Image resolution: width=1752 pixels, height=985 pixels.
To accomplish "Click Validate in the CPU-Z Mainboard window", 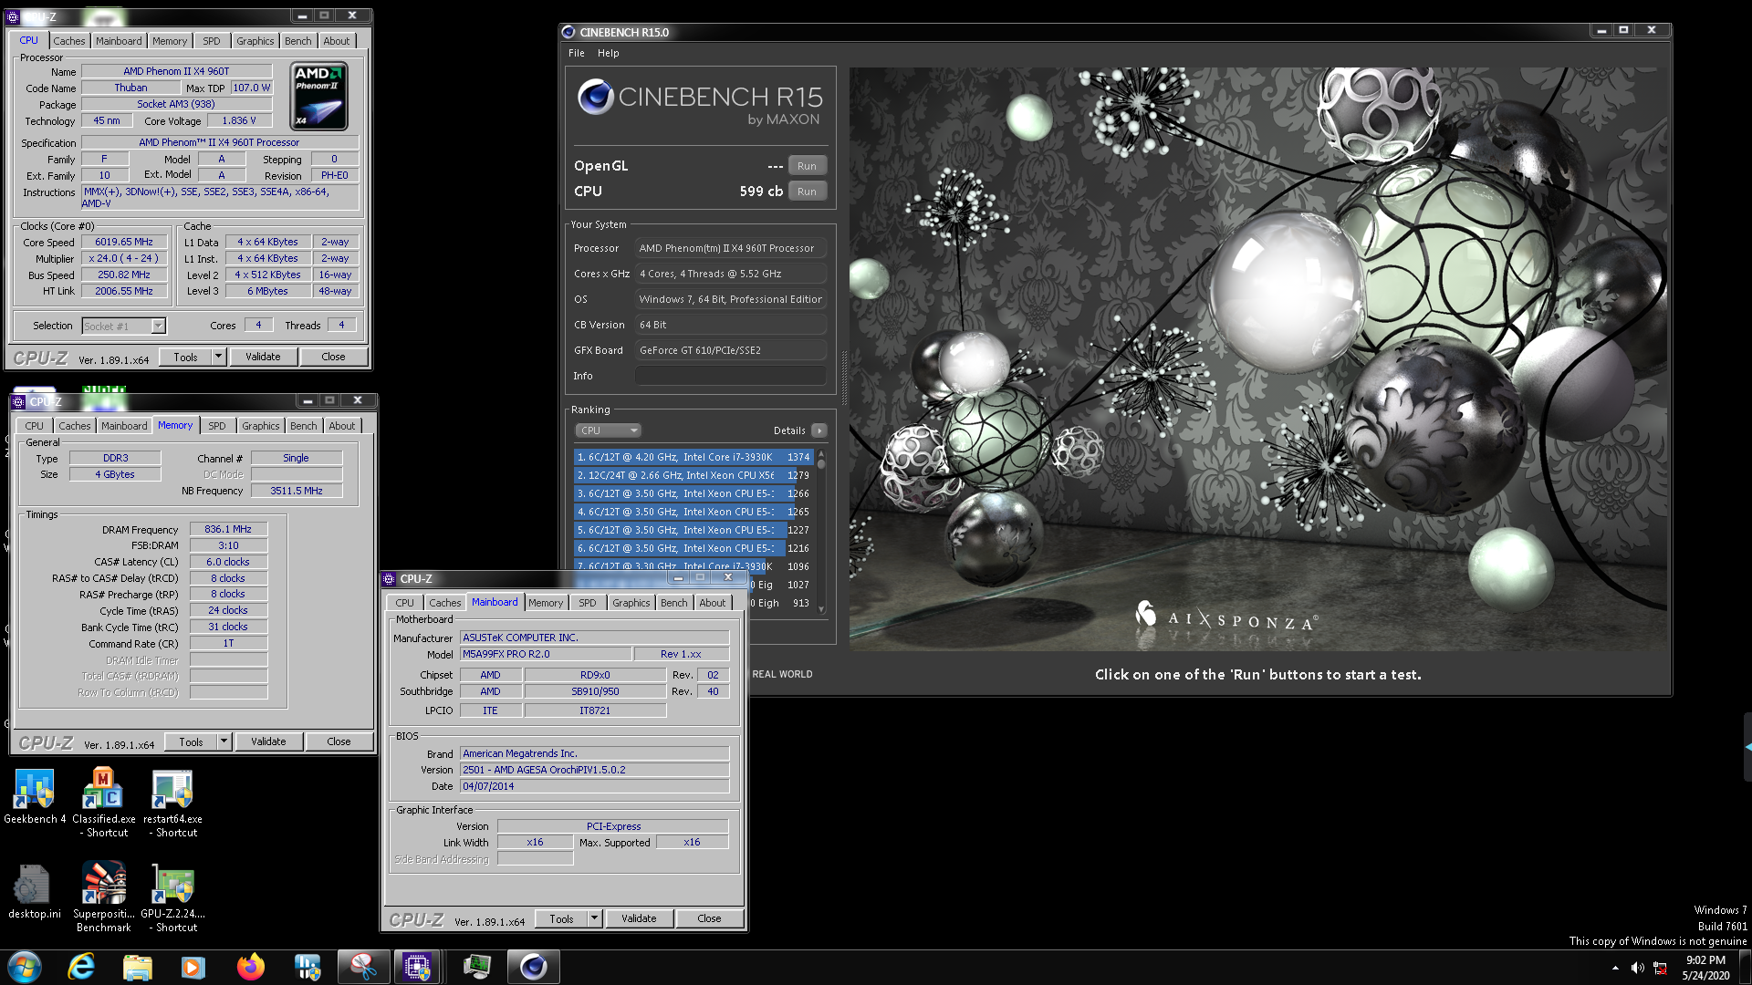I will [639, 918].
